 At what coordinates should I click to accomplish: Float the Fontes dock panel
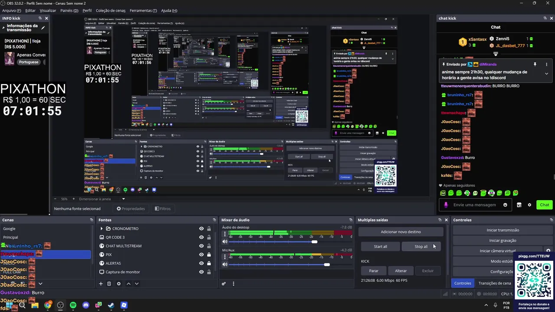pyautogui.click(x=214, y=220)
